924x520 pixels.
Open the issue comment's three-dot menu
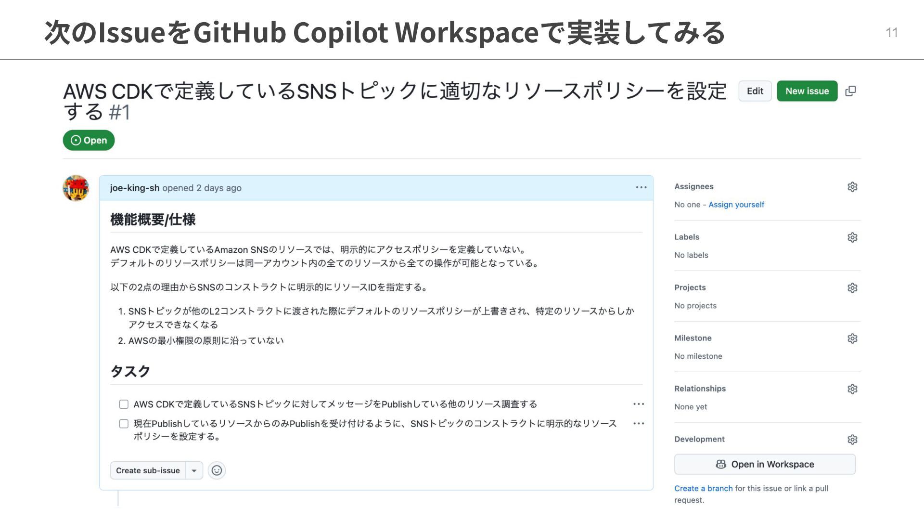coord(641,187)
